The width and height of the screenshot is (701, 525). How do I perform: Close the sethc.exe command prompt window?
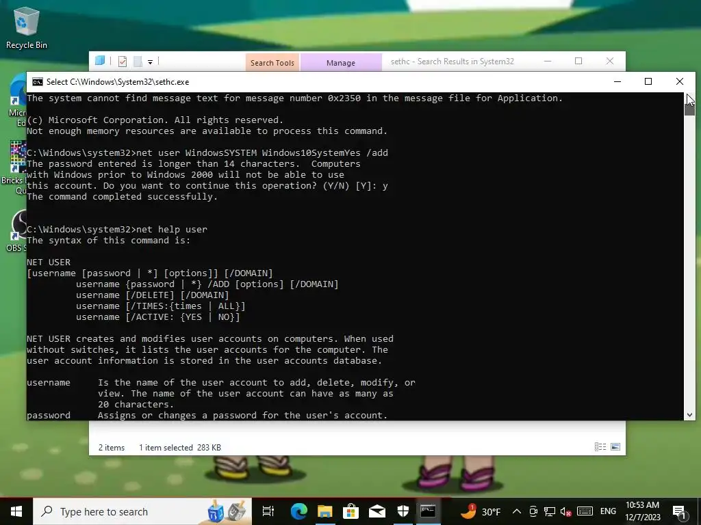[680, 82]
